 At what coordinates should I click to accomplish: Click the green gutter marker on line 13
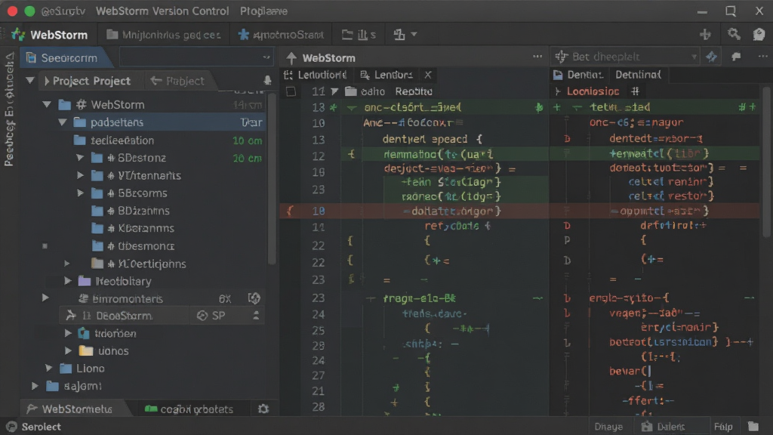[334, 107]
